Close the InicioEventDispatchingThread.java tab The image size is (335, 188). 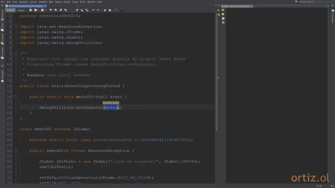coord(45,6)
